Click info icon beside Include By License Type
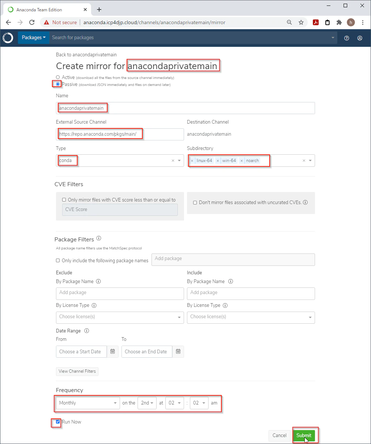This screenshot has height=444, width=371. [x=225, y=305]
